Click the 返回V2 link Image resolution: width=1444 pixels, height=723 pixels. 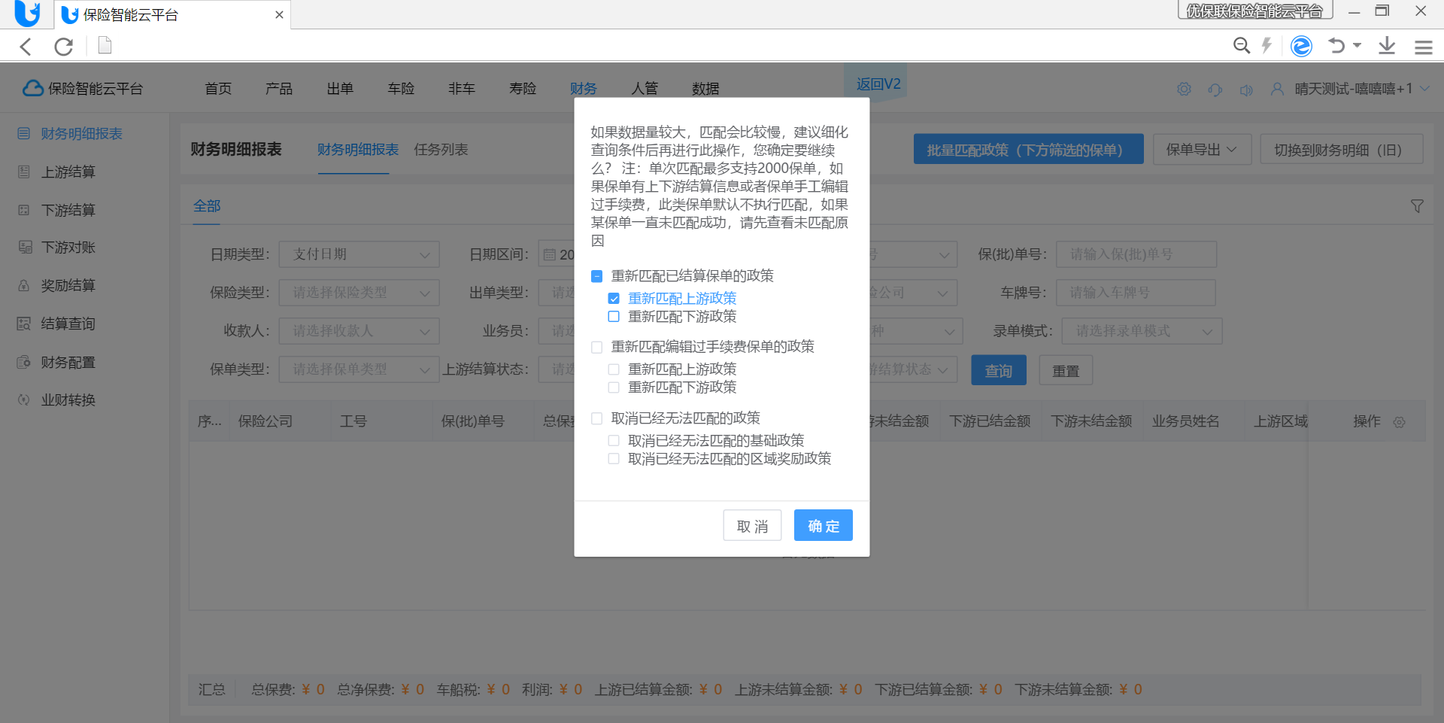point(878,84)
